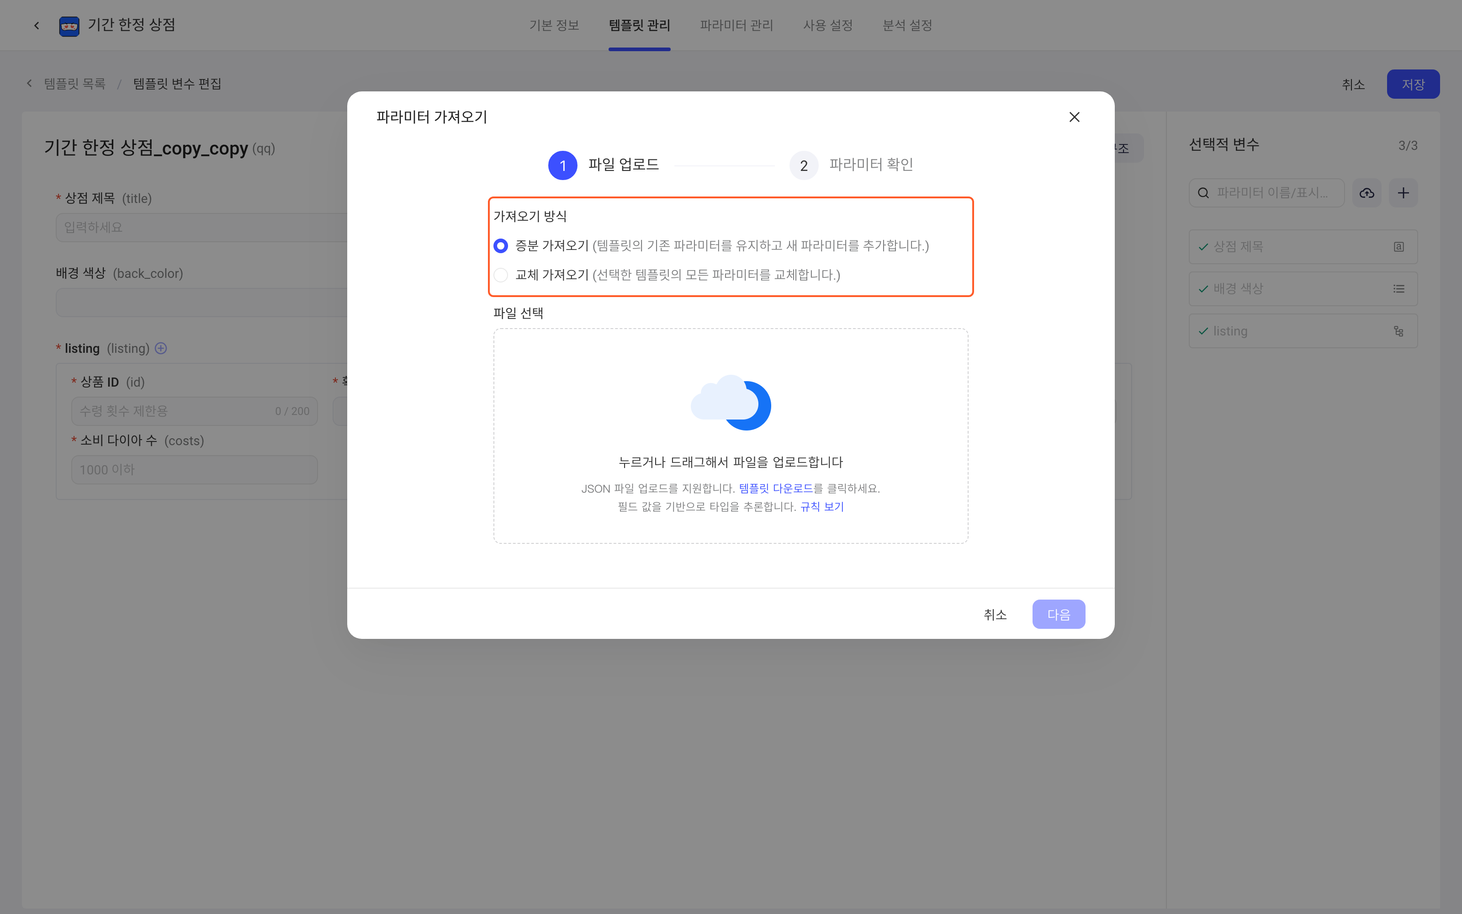Select 교체 가져오기 radio option
Image resolution: width=1462 pixels, height=914 pixels.
[500, 275]
